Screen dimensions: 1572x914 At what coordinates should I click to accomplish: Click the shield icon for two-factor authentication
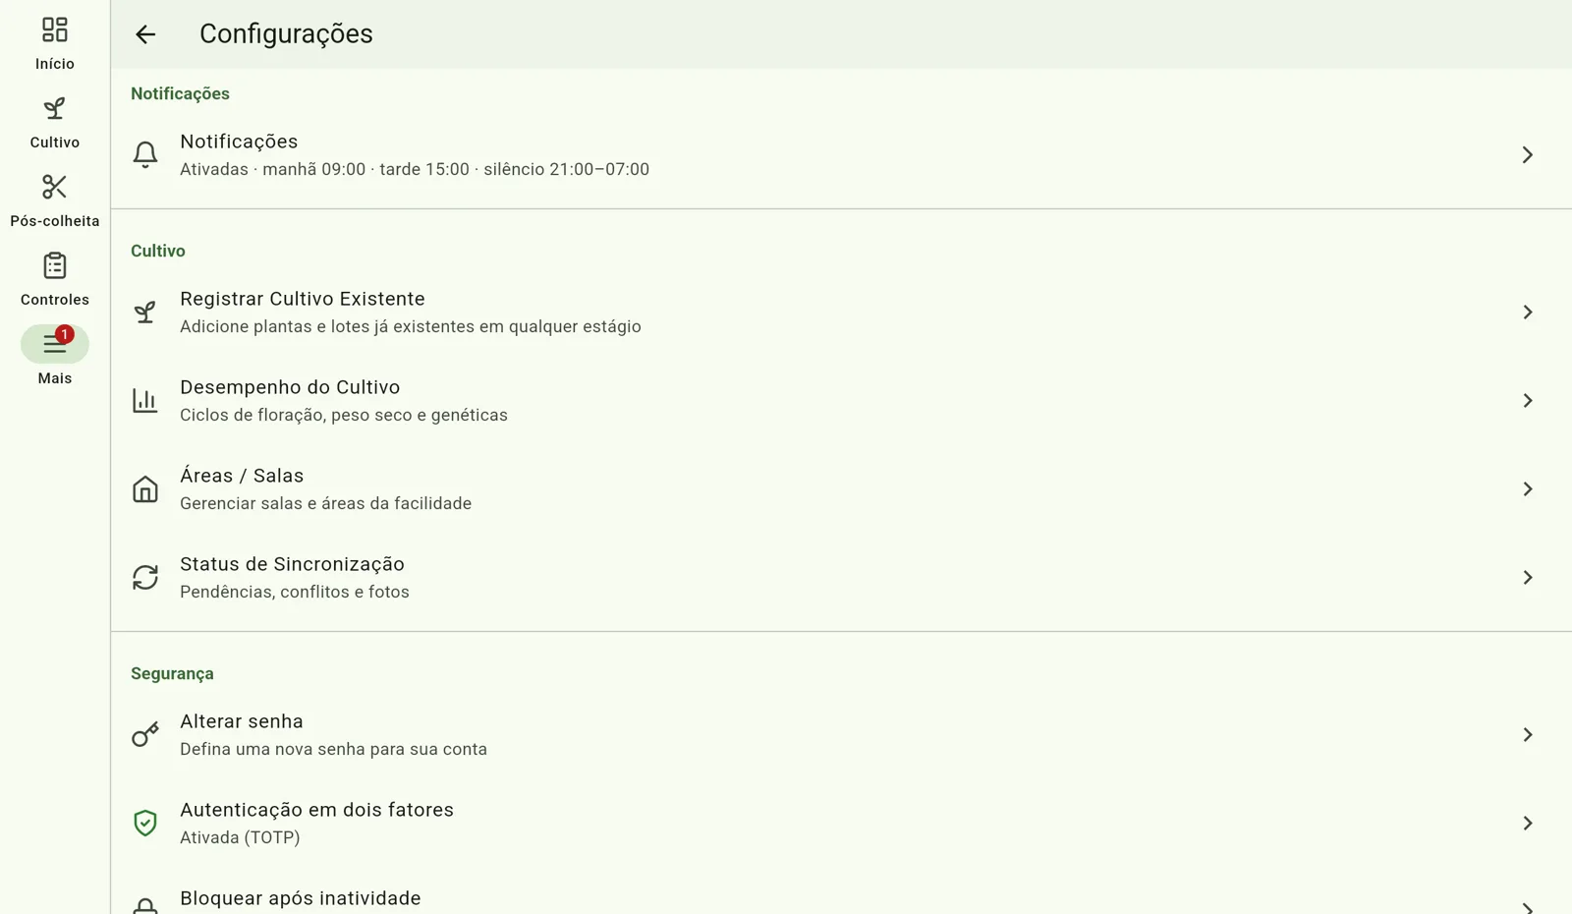click(x=145, y=823)
